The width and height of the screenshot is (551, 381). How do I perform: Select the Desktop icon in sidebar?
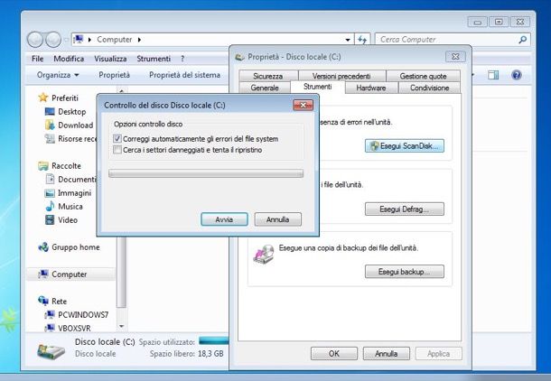coord(50,112)
